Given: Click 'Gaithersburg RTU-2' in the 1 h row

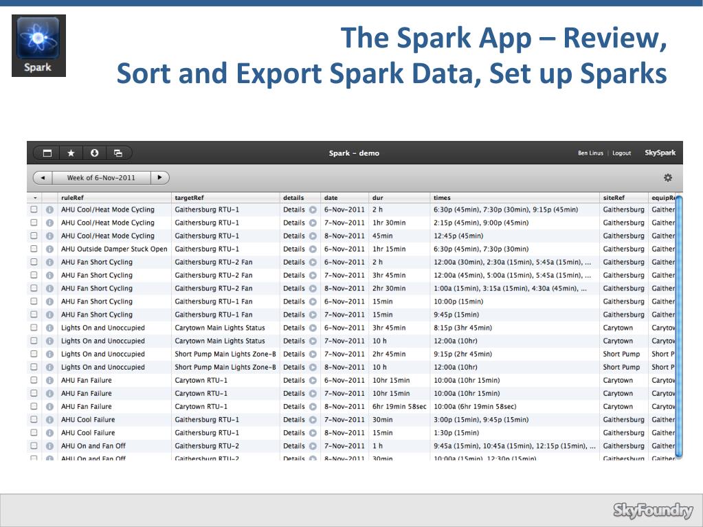Looking at the screenshot, I should (207, 446).
